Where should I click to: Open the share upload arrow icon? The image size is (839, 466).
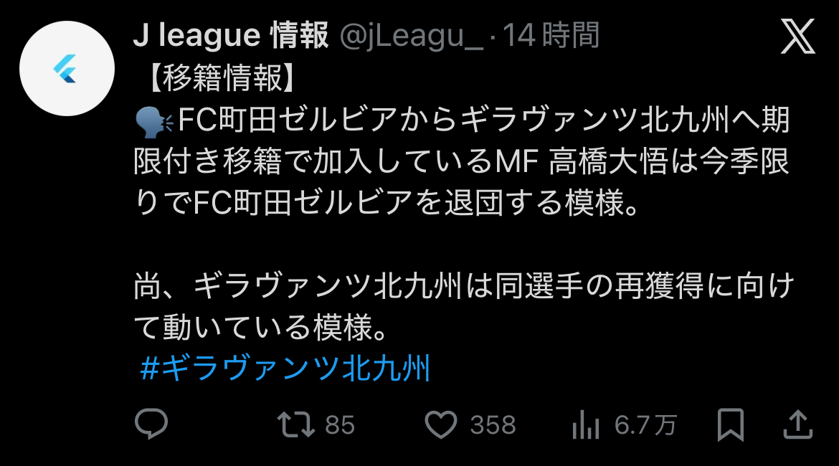click(x=798, y=424)
